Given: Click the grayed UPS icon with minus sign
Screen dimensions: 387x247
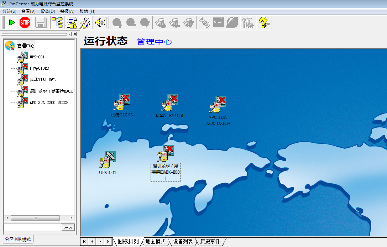Looking at the screenshot, I should [x=174, y=23].
